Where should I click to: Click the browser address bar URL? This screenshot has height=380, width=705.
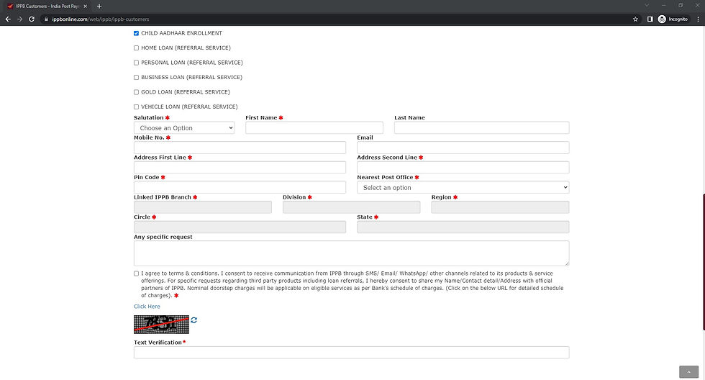click(x=100, y=19)
